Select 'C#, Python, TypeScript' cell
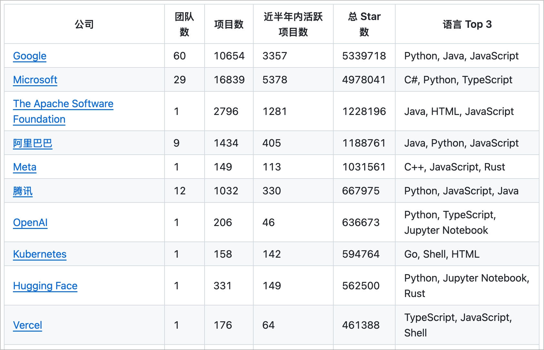This screenshot has width=544, height=350. point(458,80)
